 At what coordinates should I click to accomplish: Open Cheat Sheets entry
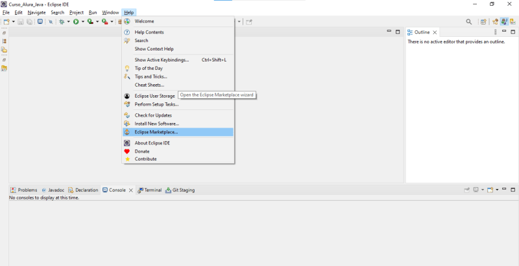click(x=178, y=85)
